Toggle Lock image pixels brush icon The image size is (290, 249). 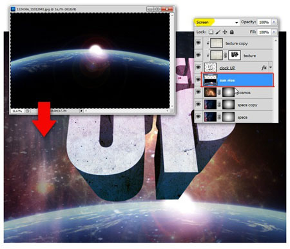click(218, 32)
